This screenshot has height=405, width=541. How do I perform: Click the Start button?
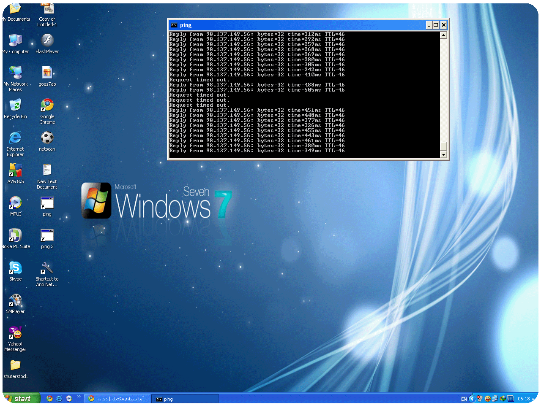click(21, 399)
